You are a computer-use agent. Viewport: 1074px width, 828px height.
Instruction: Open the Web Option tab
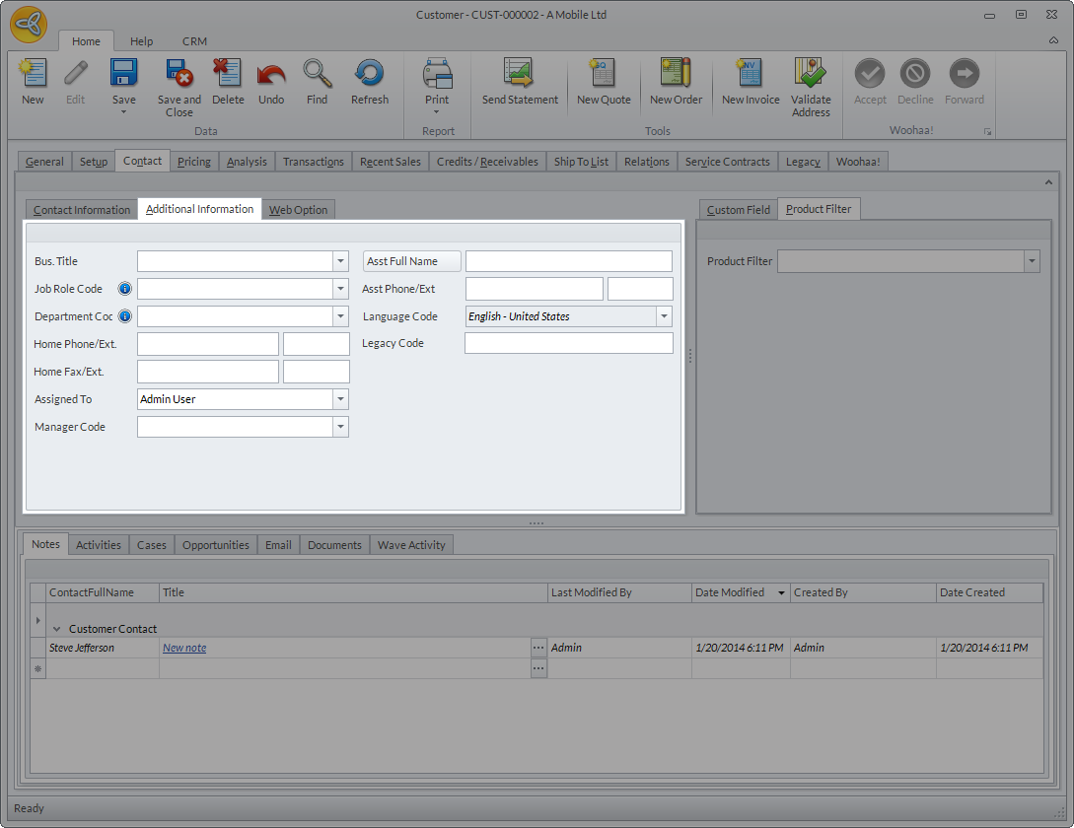(x=298, y=210)
